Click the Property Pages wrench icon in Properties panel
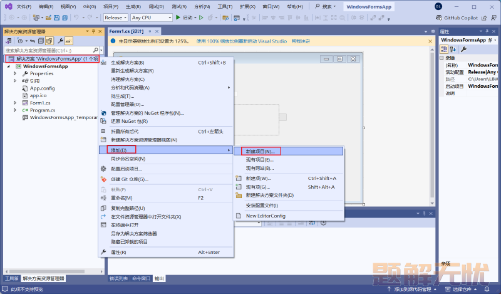The height and width of the screenshot is (294, 501). (463, 49)
